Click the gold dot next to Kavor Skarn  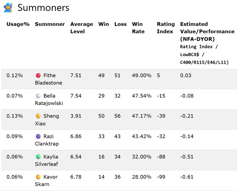[x=38, y=177]
